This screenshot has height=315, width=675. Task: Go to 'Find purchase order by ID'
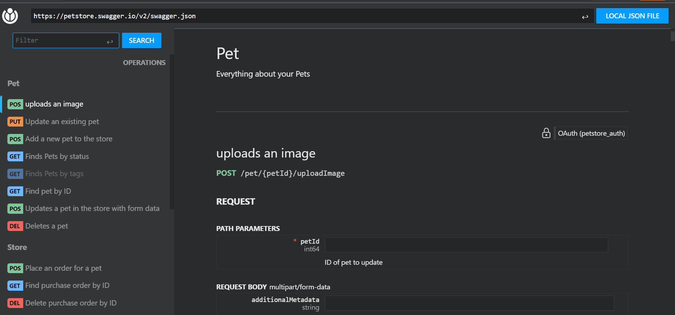[x=67, y=285]
